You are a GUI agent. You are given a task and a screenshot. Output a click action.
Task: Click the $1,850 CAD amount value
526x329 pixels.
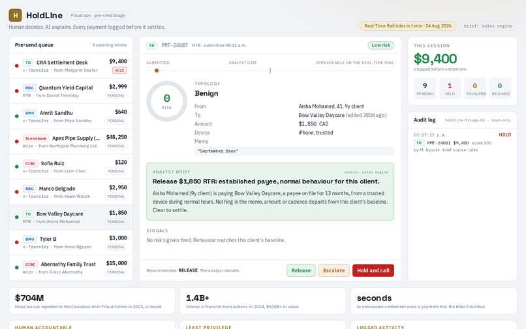[313, 124]
